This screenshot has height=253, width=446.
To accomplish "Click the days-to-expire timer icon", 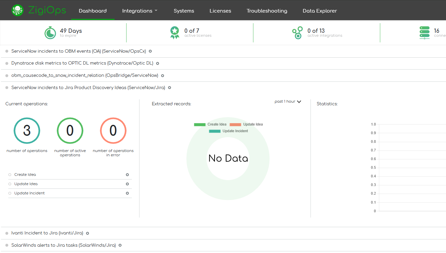I will coord(50,33).
